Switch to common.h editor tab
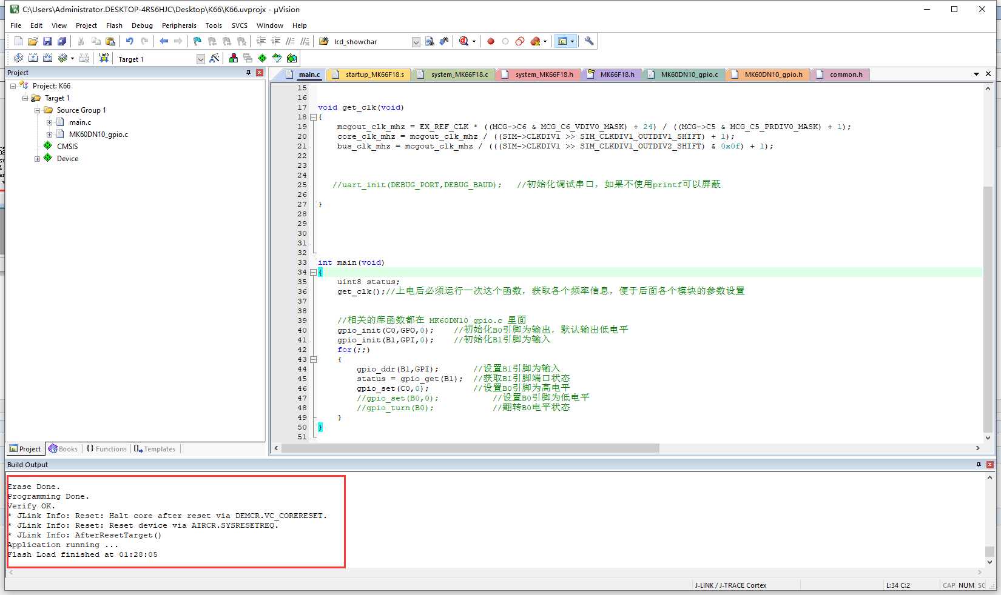Image resolution: width=1001 pixels, height=595 pixels. tap(840, 75)
